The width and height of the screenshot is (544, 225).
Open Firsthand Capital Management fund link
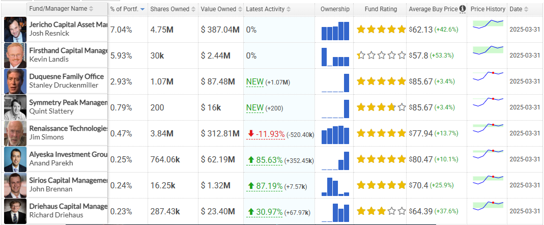[x=68, y=51]
